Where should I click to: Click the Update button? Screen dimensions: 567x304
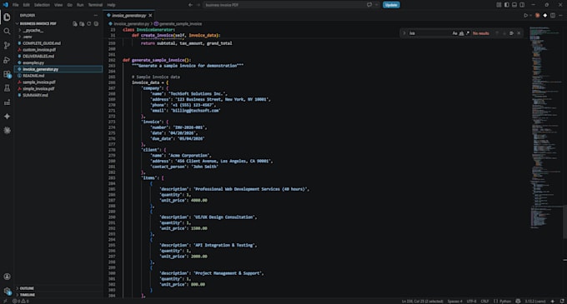(391, 5)
